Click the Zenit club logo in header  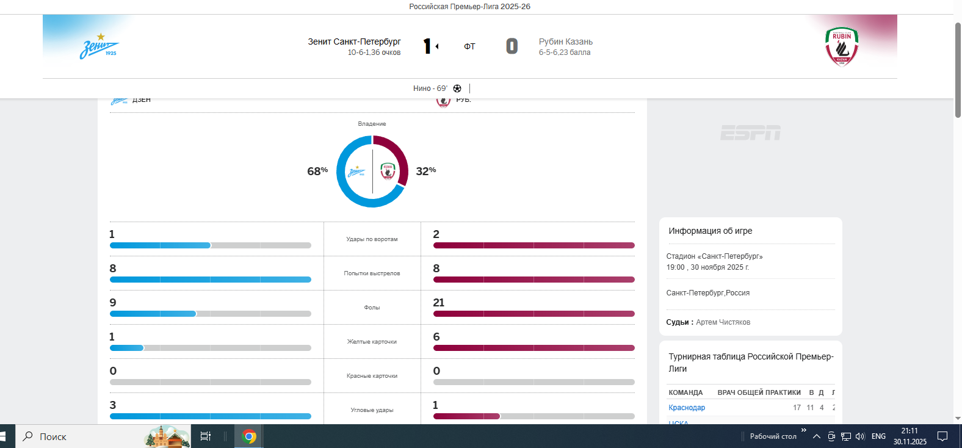pyautogui.click(x=99, y=47)
